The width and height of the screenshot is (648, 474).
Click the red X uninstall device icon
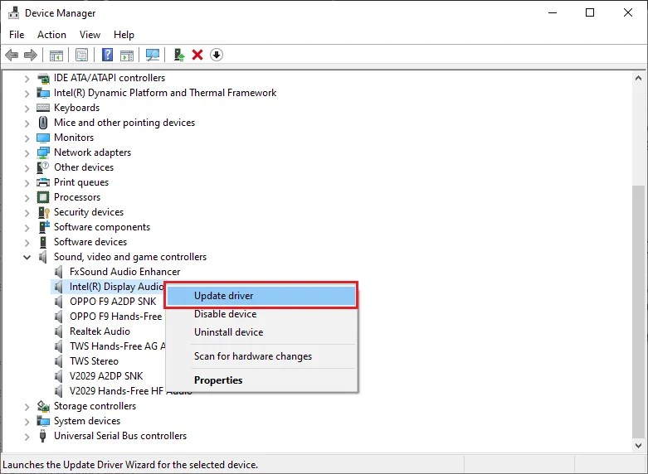[197, 55]
